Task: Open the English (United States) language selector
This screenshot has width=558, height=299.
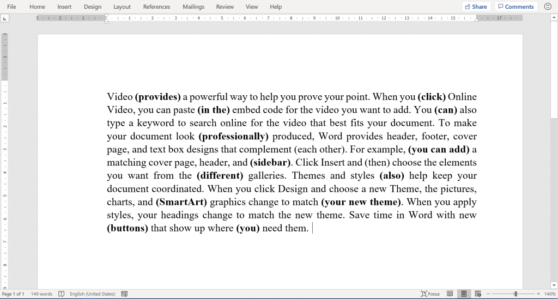Action: coord(92,294)
